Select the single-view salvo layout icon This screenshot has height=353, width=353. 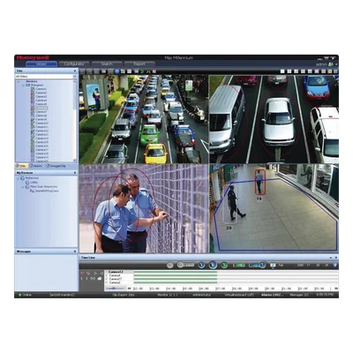click(282, 71)
